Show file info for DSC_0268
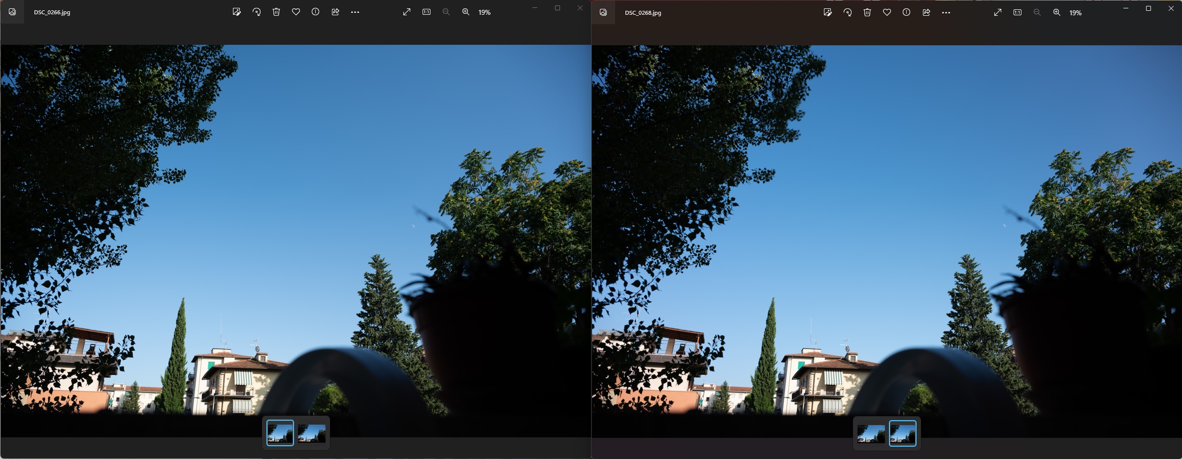Viewport: 1182px width, 459px height. tap(907, 12)
